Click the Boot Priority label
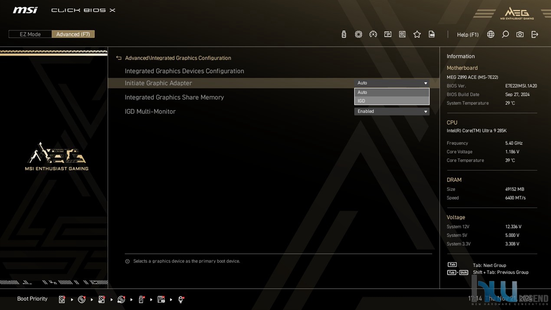The width and height of the screenshot is (551, 310). coord(32,299)
